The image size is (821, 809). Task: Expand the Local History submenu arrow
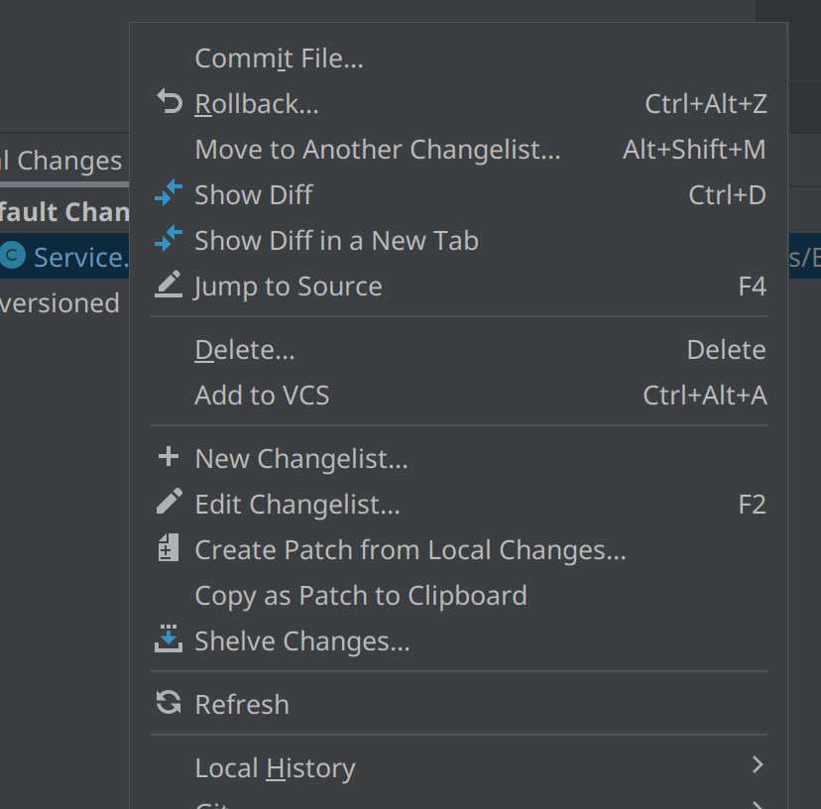758,765
